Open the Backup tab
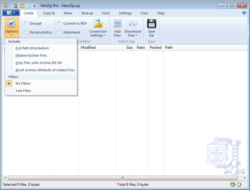 [87, 13]
